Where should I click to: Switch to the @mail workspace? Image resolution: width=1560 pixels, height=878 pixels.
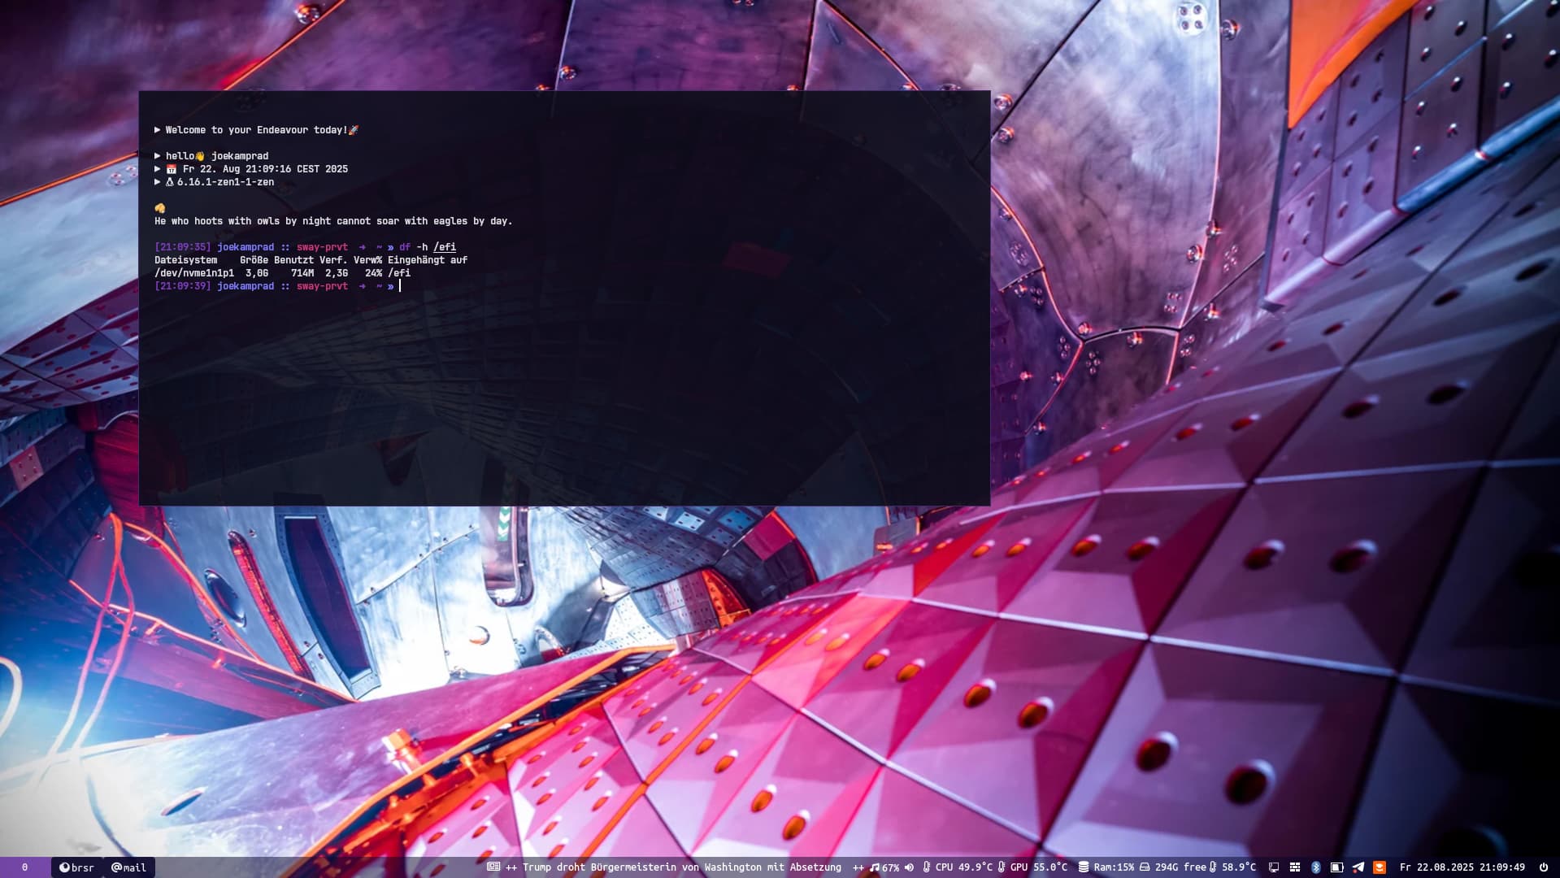click(x=128, y=867)
